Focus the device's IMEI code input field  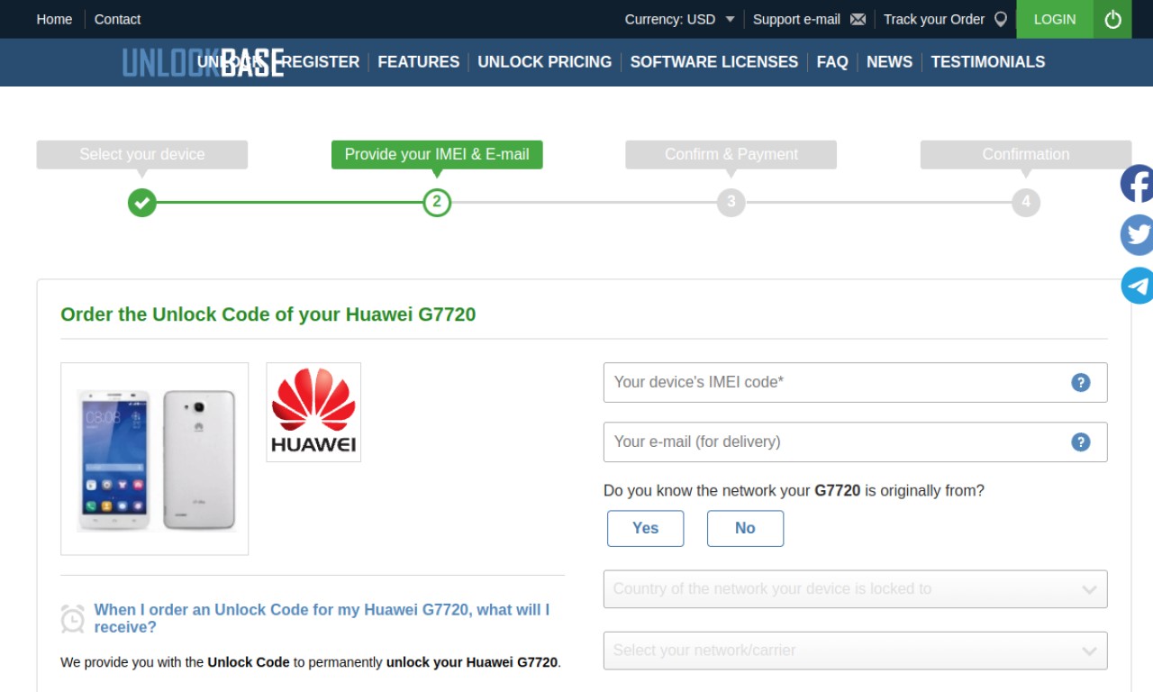pos(855,382)
